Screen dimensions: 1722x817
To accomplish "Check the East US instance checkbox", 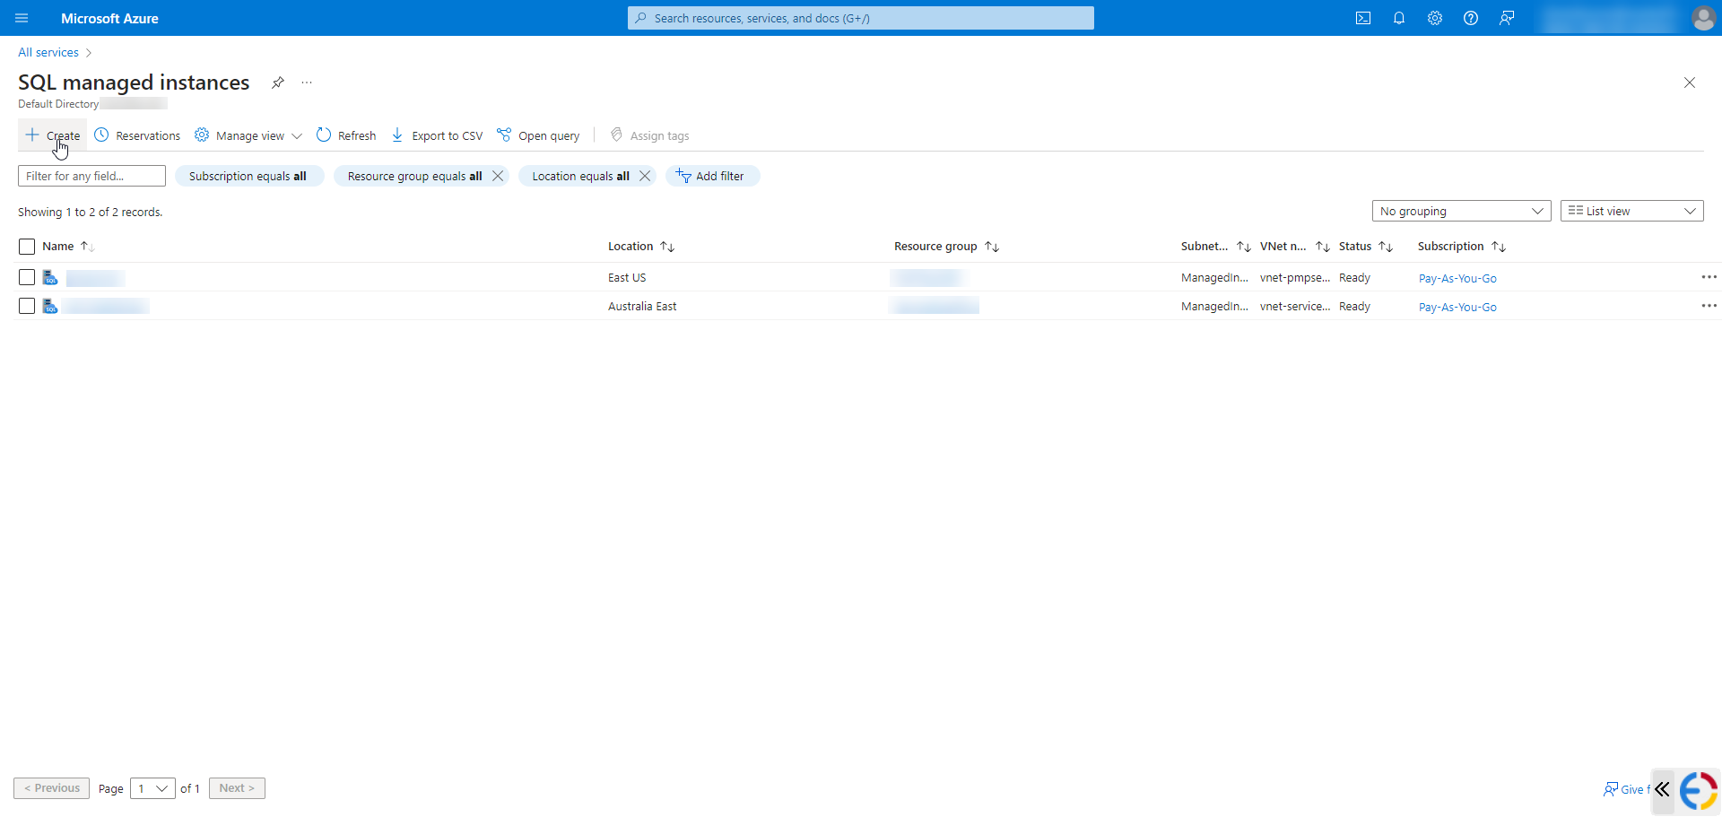I will [26, 277].
